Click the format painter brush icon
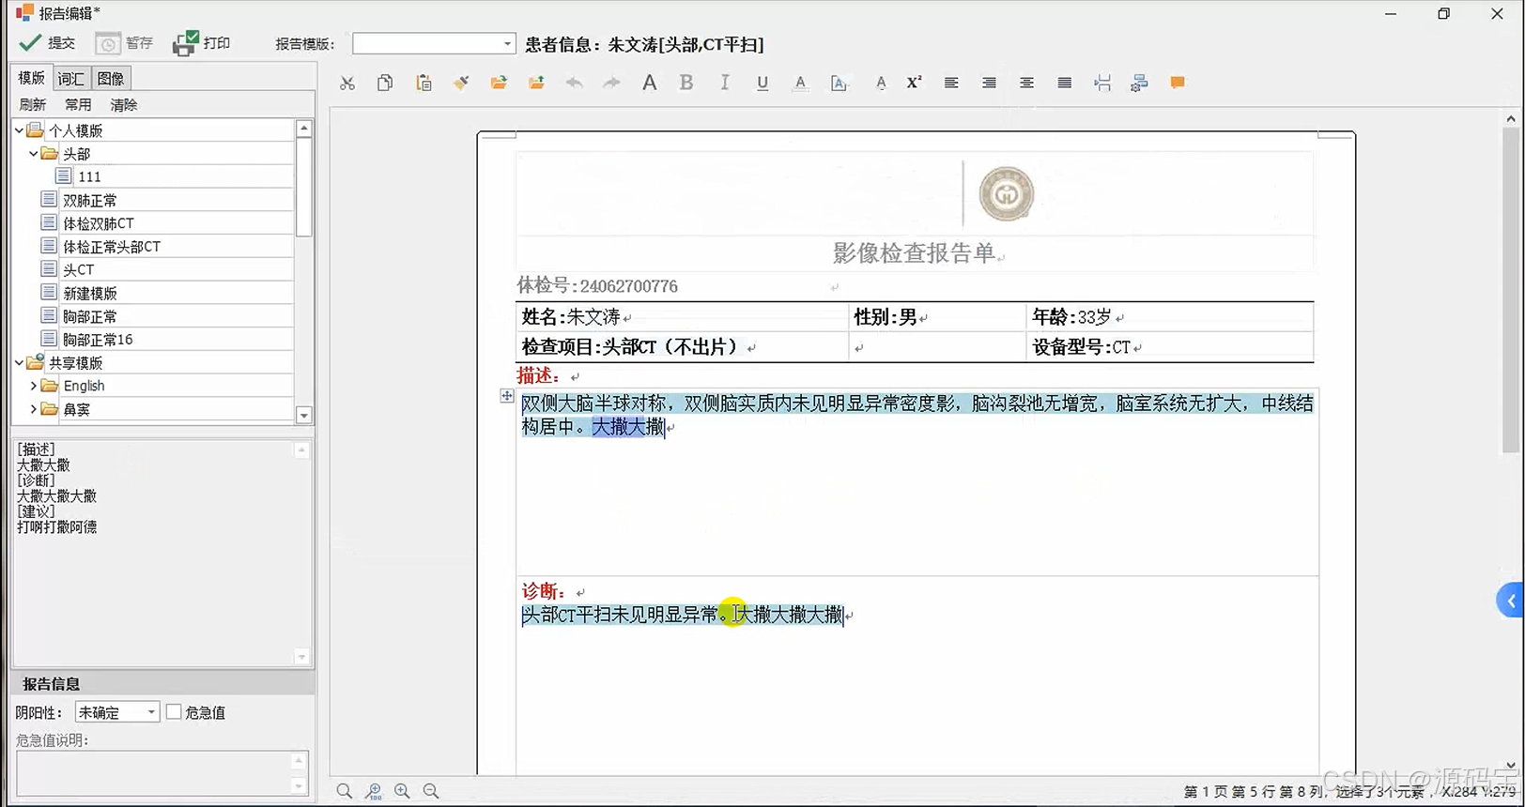The height and width of the screenshot is (807, 1525). click(461, 84)
